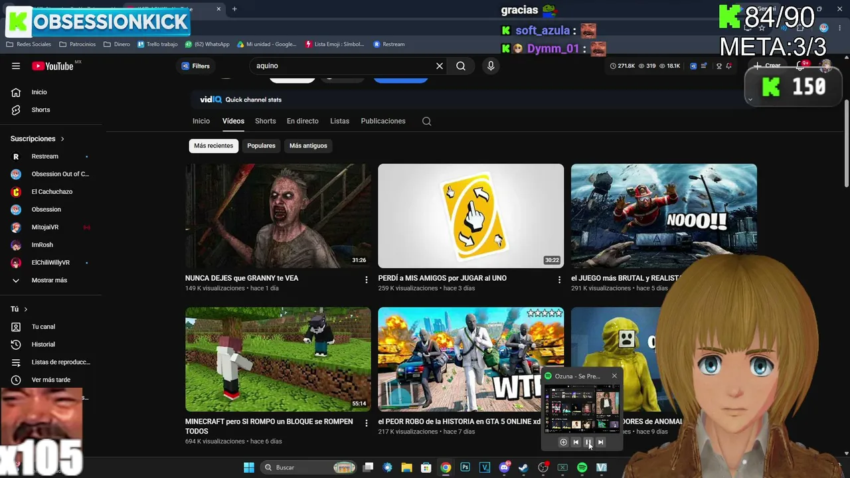Open "MINECRAFT pero SI ROMPO un BLOQUE" title

[x=269, y=426]
